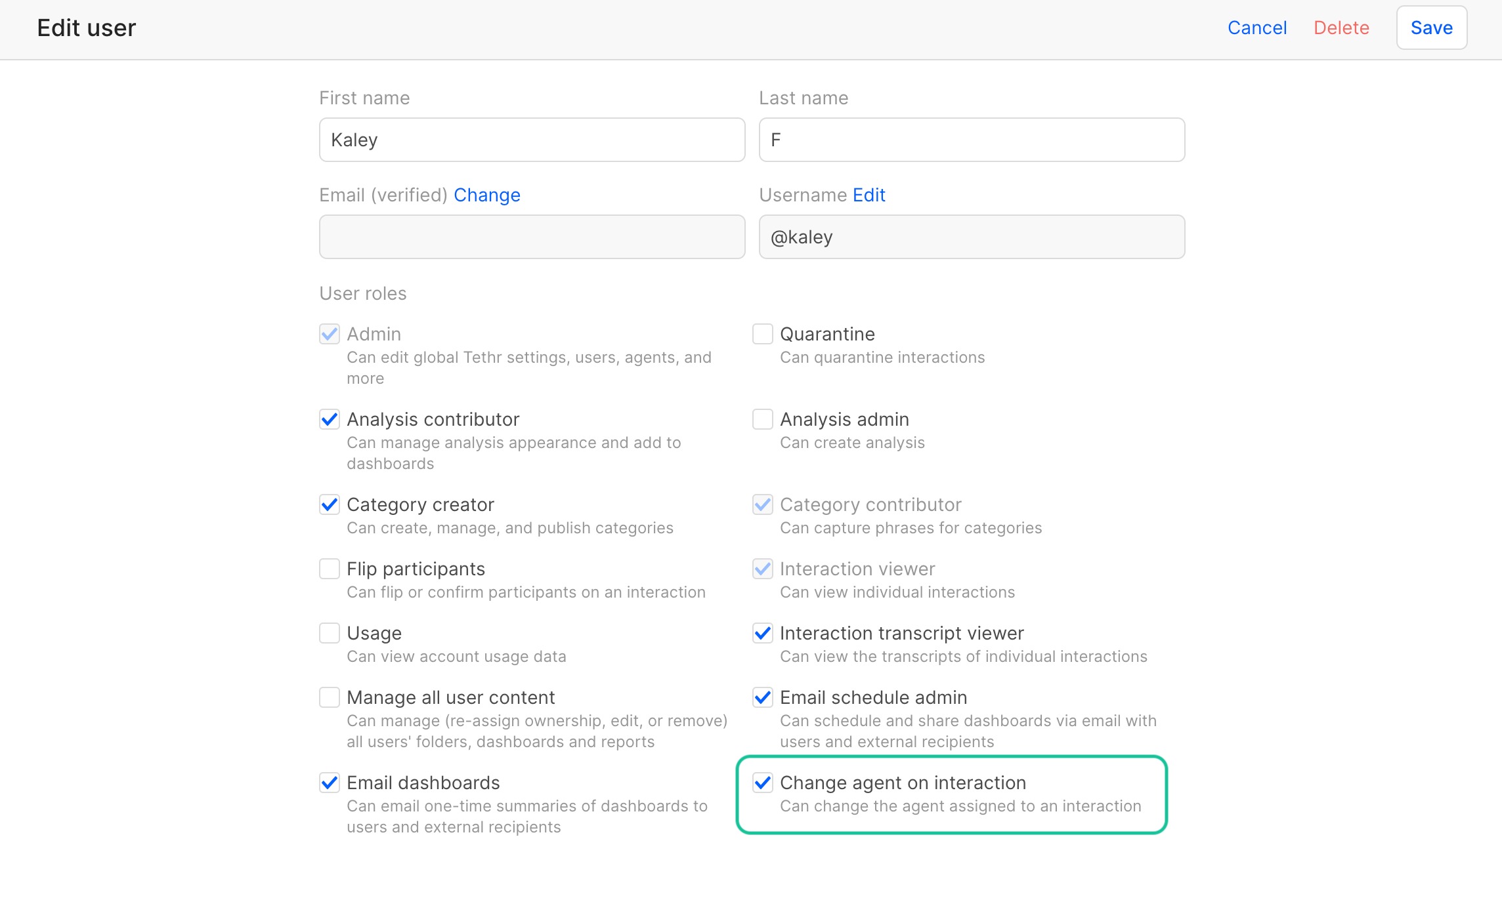The image size is (1502, 900).
Task: Click the Interaction viewer checkbox
Action: click(762, 569)
